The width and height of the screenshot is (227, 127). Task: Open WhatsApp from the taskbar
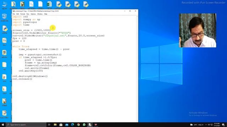click(84, 125)
